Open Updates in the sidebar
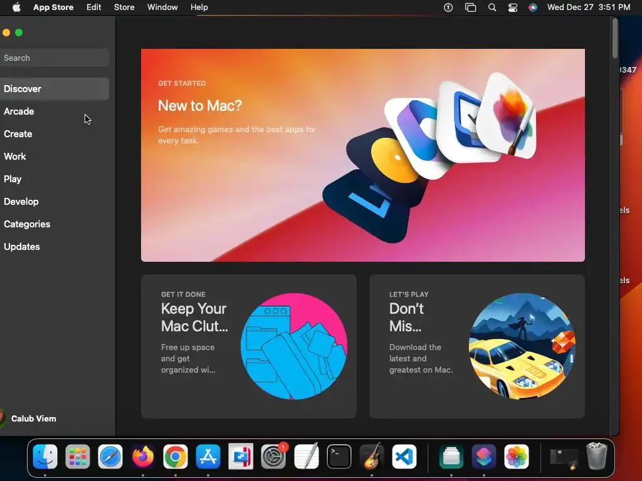Viewport: 642px width, 481px height. (x=55, y=246)
